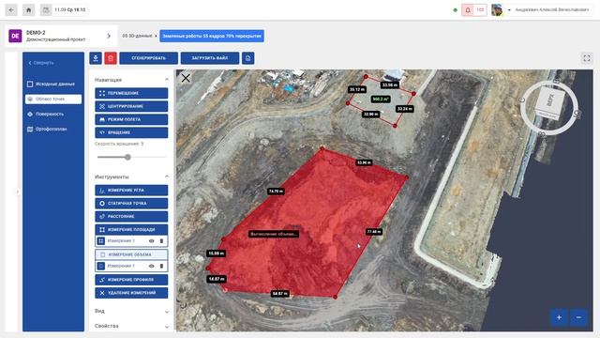Select the Расстояние distance tool
Screen dimensions: 600x338
pyautogui.click(x=131, y=217)
